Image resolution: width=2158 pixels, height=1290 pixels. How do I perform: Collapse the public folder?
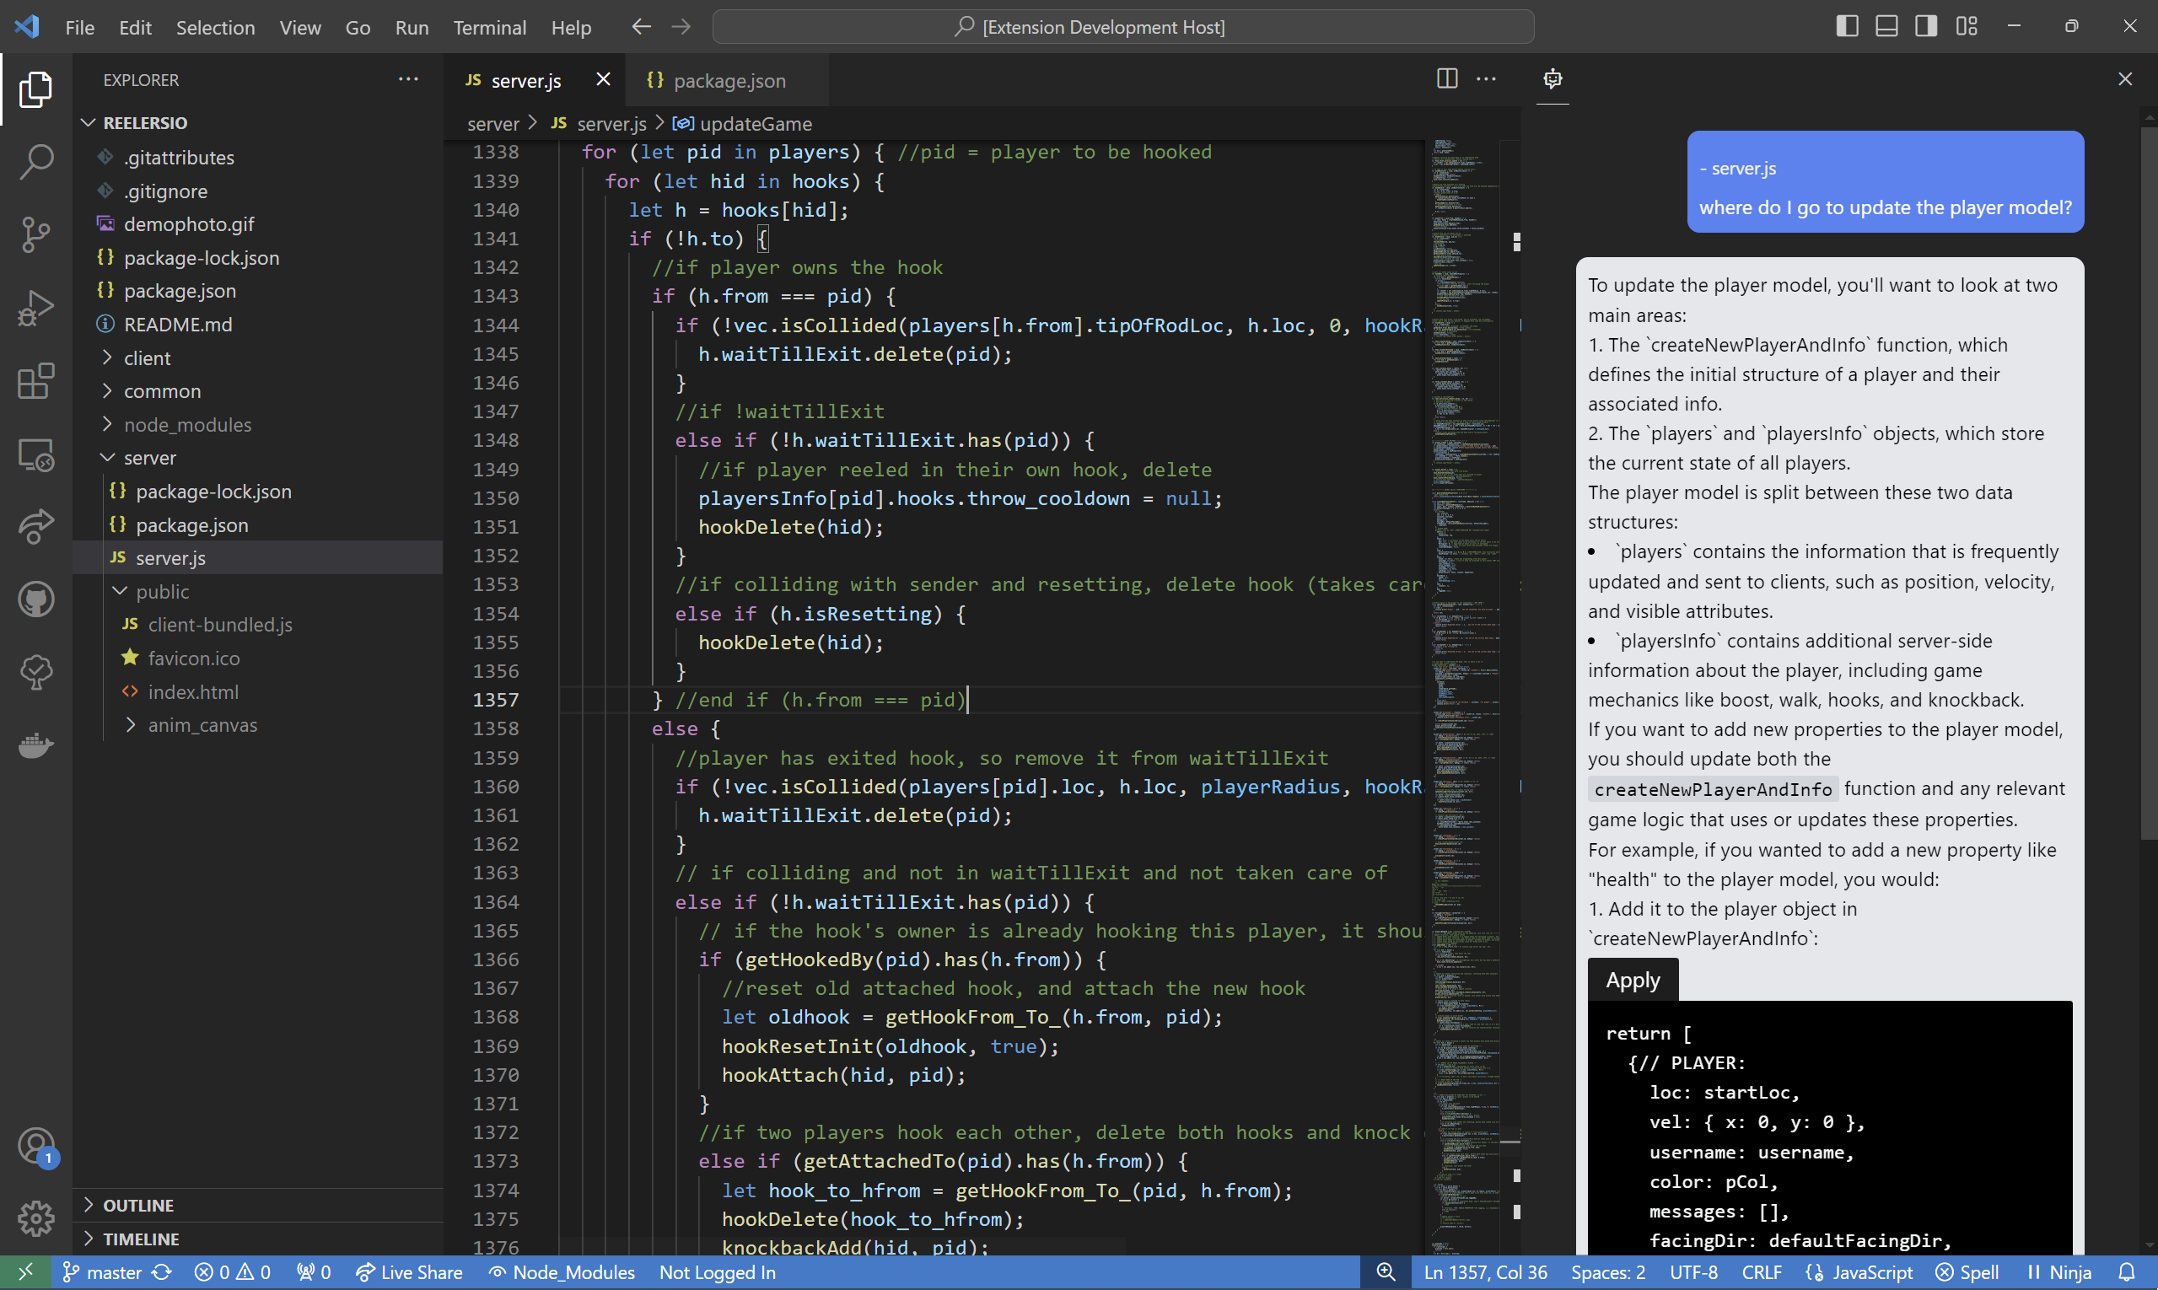162,591
